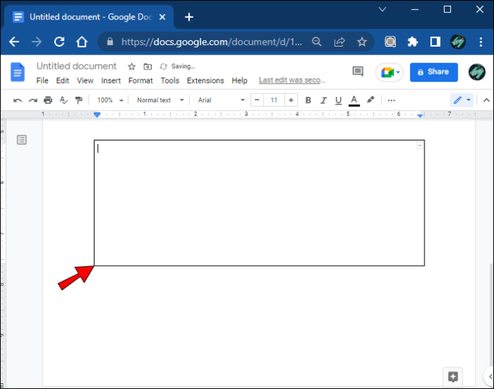This screenshot has width=494, height=389.
Task: Show the document outline icon
Action: 21,140
